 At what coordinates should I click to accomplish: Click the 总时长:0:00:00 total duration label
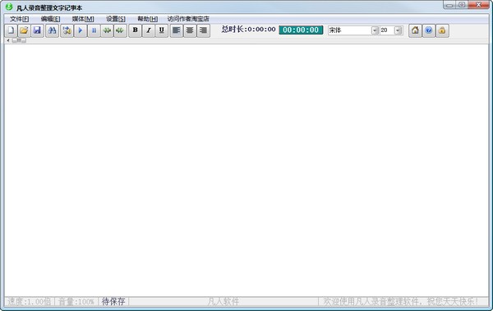(248, 30)
